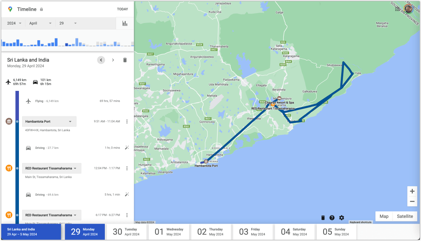This screenshot has height=241, width=421.
Task: Open options menu for Hambantota Port visit
Action: (x=127, y=121)
